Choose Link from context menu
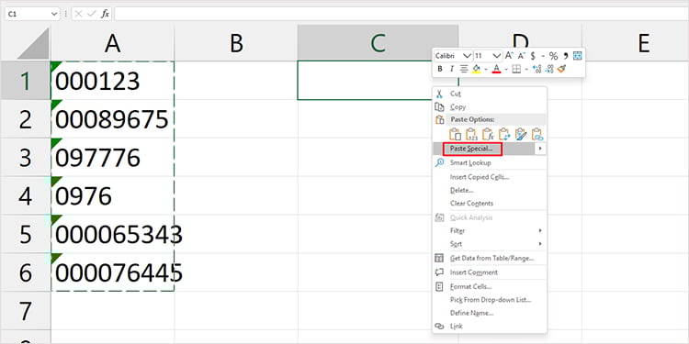The height and width of the screenshot is (344, 689). click(x=490, y=327)
